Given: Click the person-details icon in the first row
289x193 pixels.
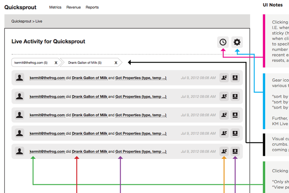Looking at the screenshot, I should pos(224,77).
